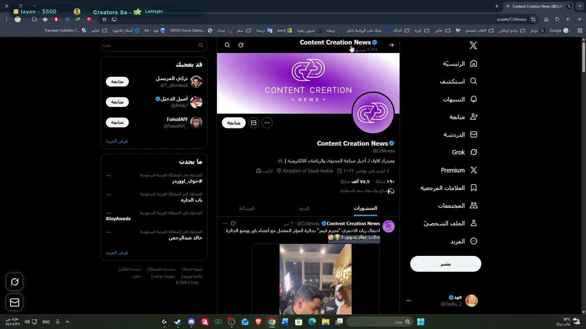
Task: Open شروط الخدمة terms link
Action: click(x=192, y=270)
